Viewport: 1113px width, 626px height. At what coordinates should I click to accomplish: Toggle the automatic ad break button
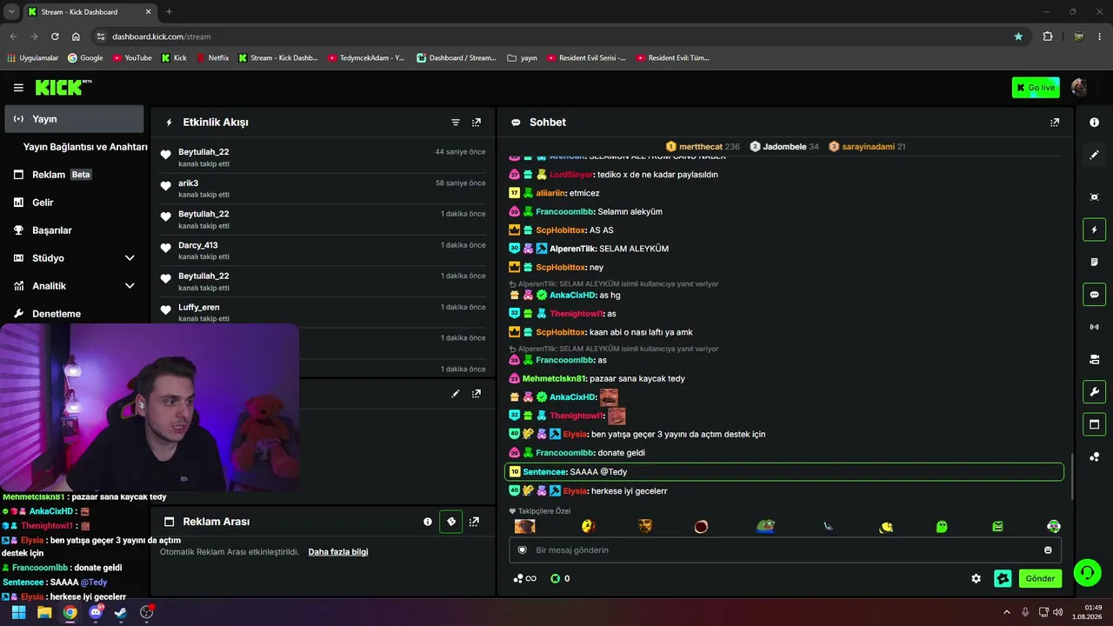click(450, 522)
